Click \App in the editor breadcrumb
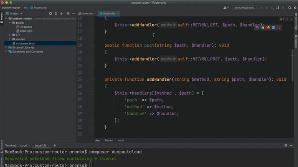This screenshot has height=167, width=298. click(97, 140)
